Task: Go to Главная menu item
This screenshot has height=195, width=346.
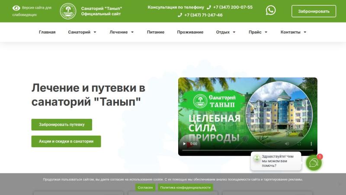Action: click(47, 32)
